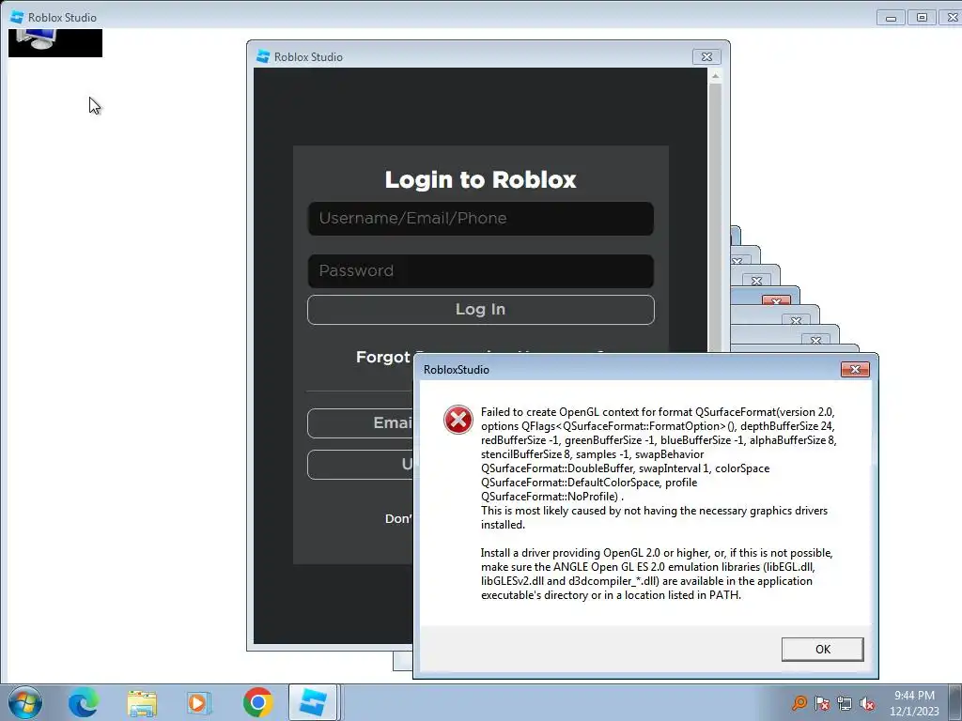Open File Explorer from taskbar
Viewport: 962px width, 721px height.
point(142,702)
